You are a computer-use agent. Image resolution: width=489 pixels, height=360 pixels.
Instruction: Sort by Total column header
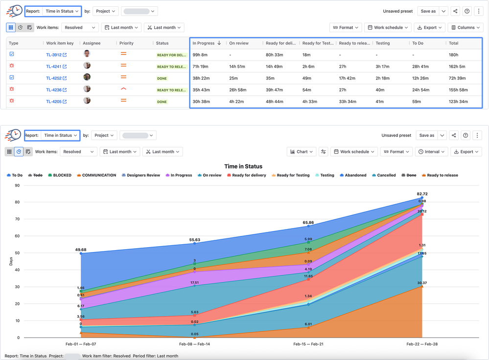pos(453,43)
